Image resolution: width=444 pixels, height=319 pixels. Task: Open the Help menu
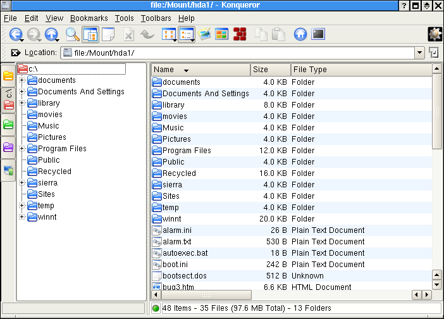tap(187, 18)
